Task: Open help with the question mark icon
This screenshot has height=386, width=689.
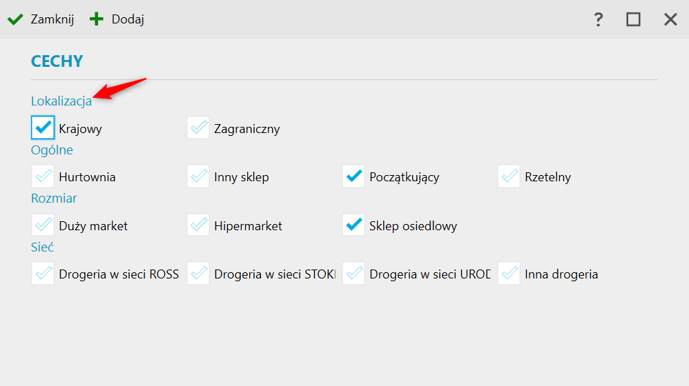Action: (x=599, y=19)
